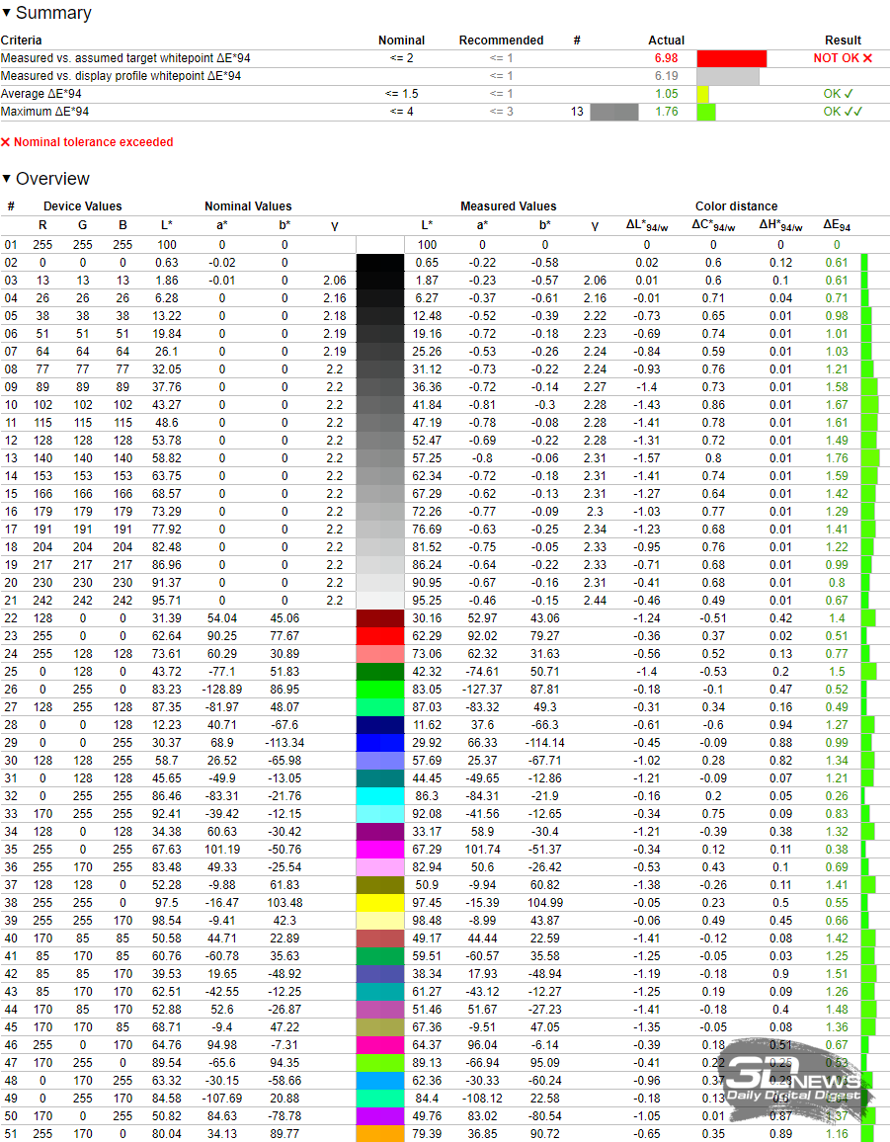Click the gray patch 13 swatch in Maximum row

pos(614,112)
